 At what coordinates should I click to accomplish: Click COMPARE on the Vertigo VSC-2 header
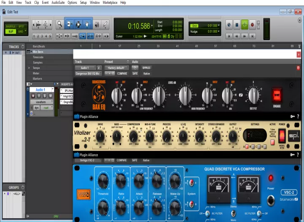122,160
